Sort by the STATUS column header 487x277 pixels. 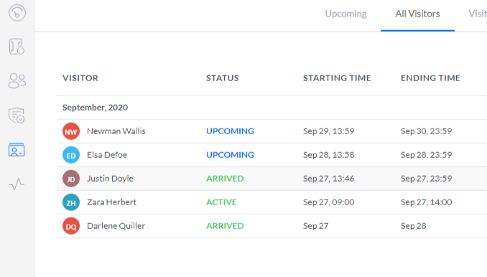[x=223, y=78]
